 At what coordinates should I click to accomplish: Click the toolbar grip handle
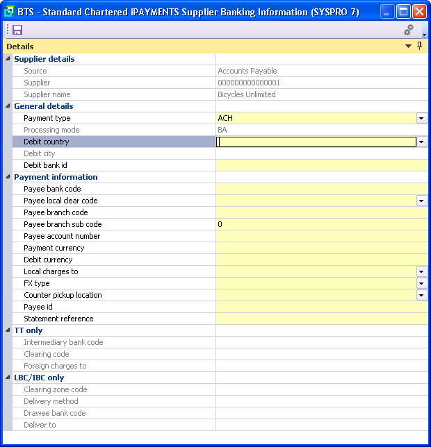point(8,30)
